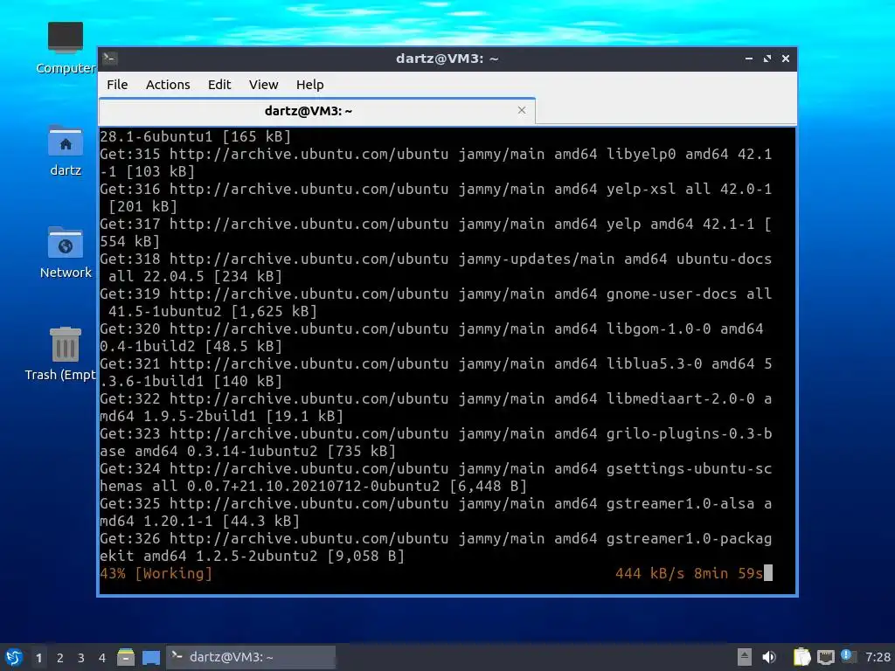Viewport: 895px width, 671px height.
Task: Select the Network desktop icon
Action: click(x=65, y=252)
